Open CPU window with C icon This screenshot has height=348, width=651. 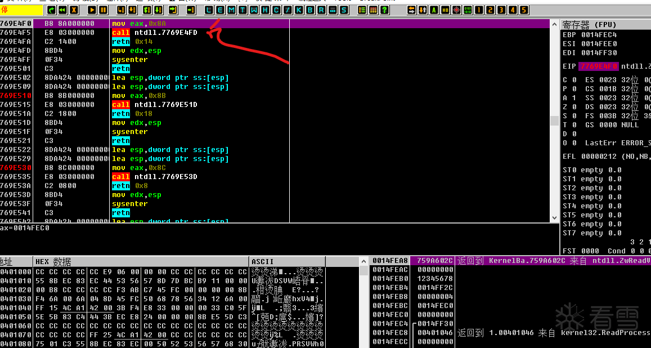[276, 10]
